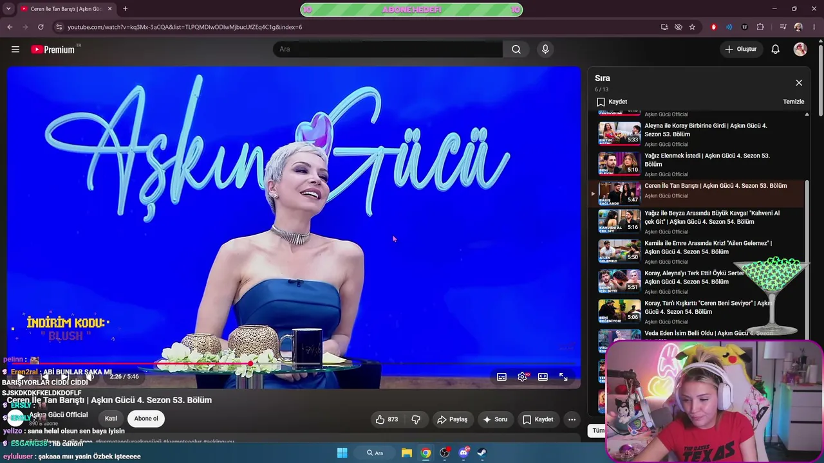Open the "Veda Eden İsim Belli Oldu" queue title
The width and height of the screenshot is (824, 463).
708,333
